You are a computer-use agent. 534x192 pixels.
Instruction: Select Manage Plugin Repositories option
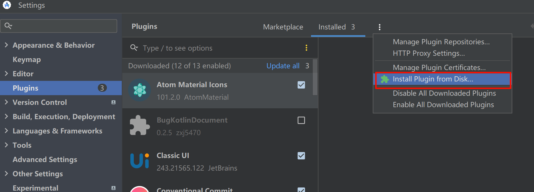441,42
